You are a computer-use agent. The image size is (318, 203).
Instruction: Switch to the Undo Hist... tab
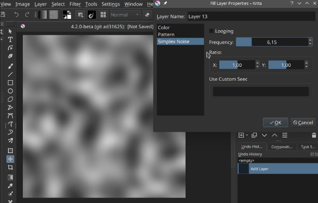pos(252,147)
